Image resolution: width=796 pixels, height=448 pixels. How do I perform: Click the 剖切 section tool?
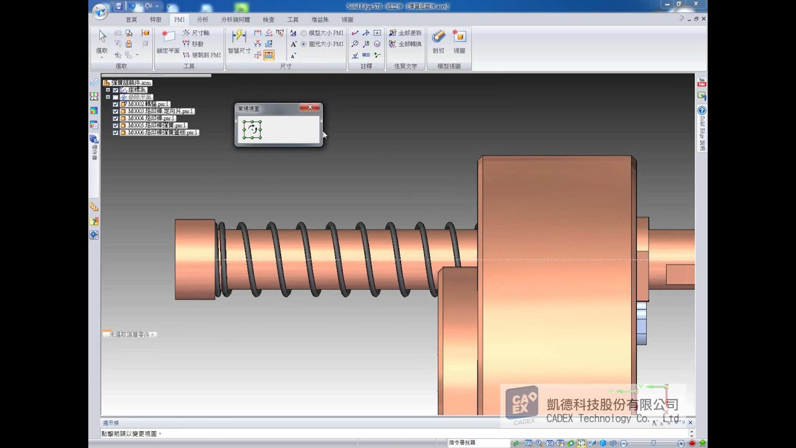coord(438,42)
